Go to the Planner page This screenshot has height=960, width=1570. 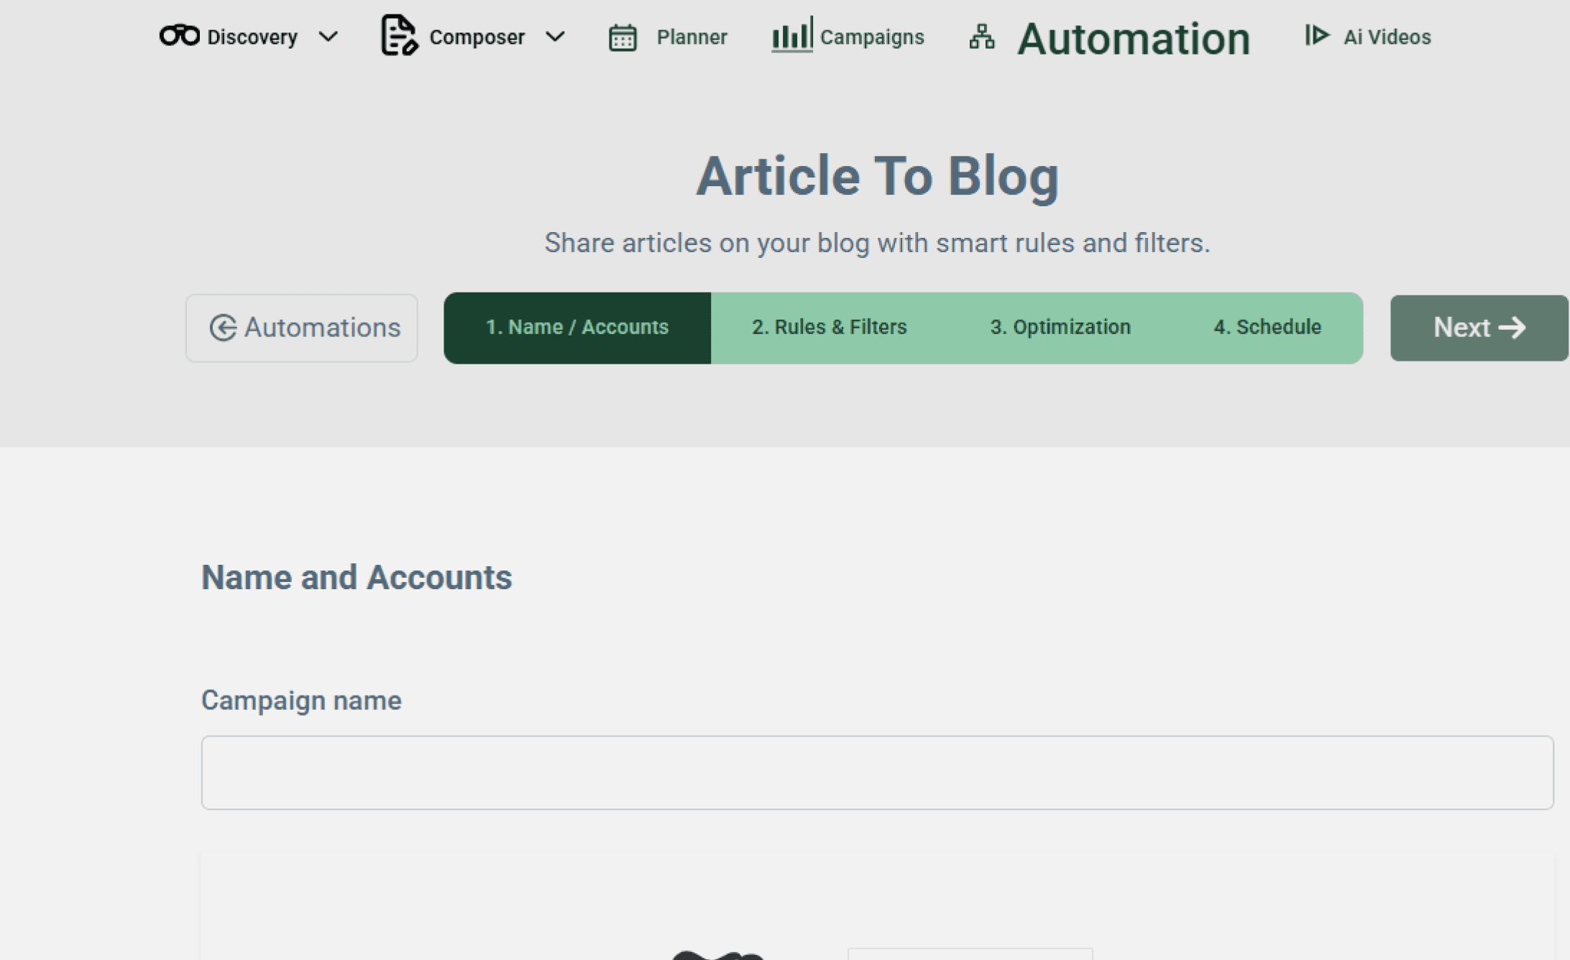point(692,37)
